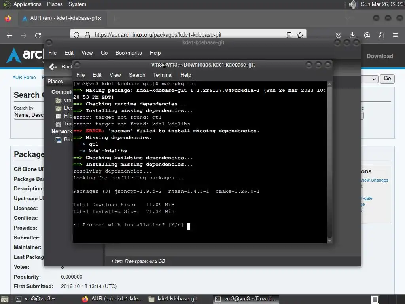Screen dimensions: 405x304
Task: Open a new Firefox tab with plus
Action: [x=115, y=18]
